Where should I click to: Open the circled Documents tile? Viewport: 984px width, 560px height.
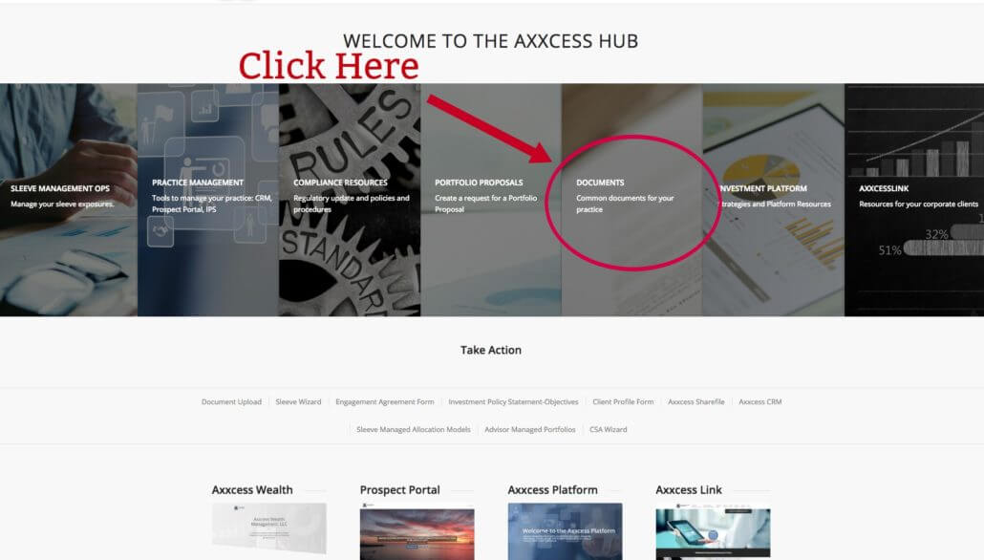pyautogui.click(x=631, y=200)
